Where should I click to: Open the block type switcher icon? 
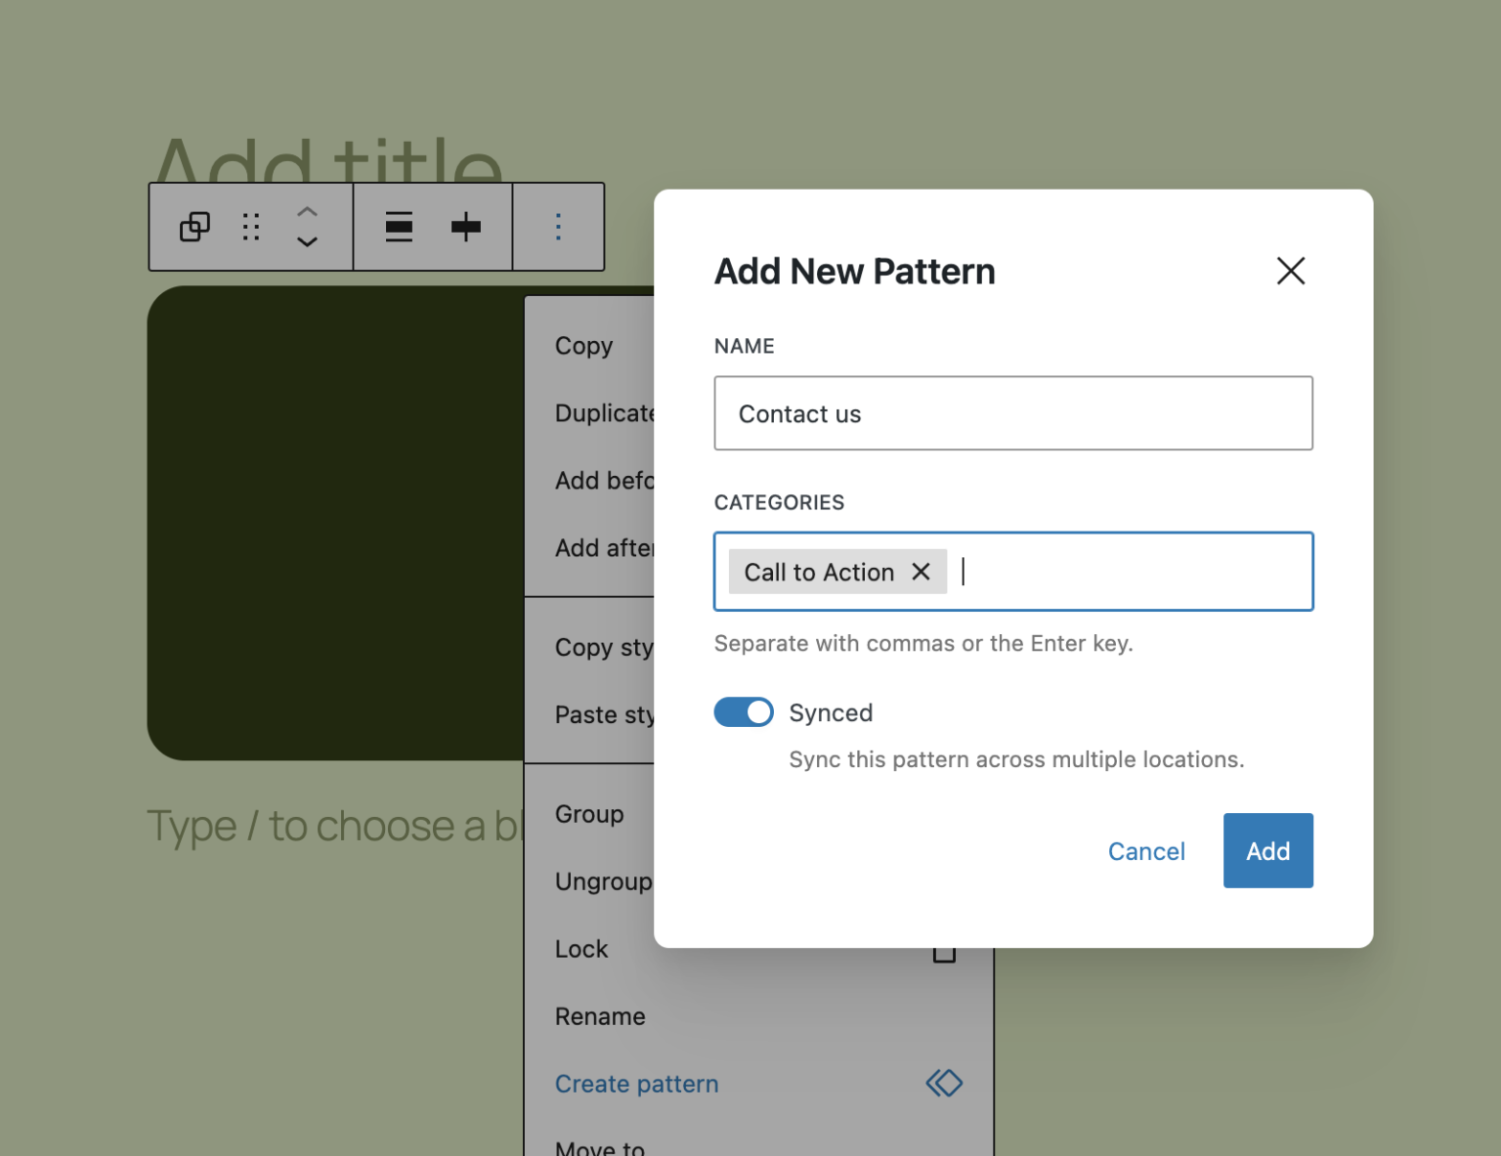194,227
